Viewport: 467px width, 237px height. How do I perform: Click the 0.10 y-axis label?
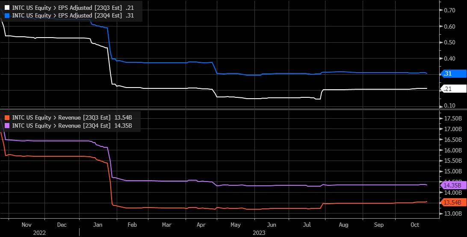pyautogui.click(x=449, y=105)
